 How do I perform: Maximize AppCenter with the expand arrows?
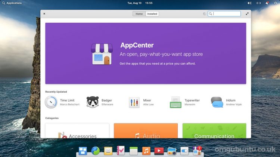pos(247,14)
